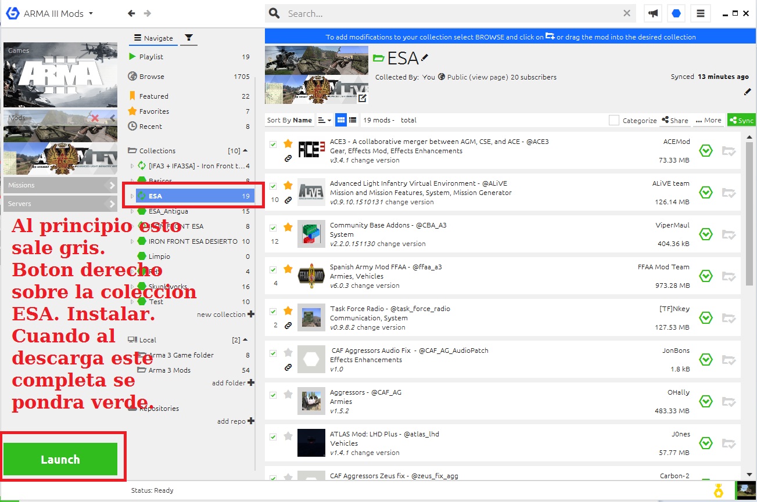This screenshot has height=502, width=757.
Task: Click green status hexagon for Spanish Army Mod
Action: (705, 276)
